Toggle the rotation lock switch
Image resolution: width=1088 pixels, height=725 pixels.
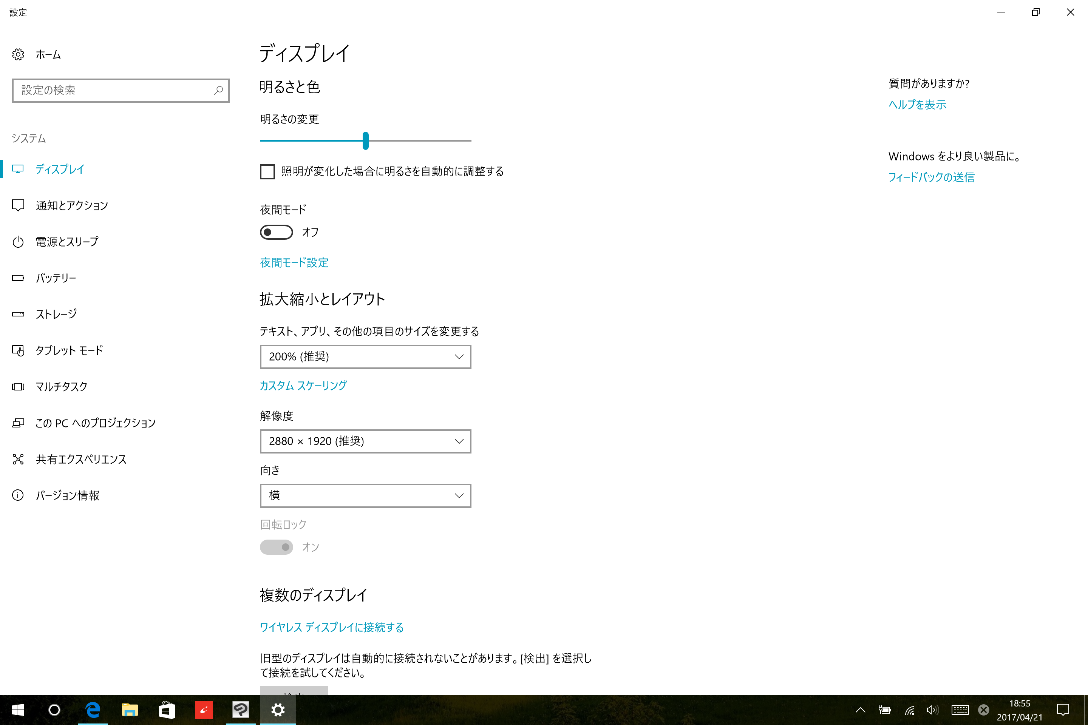[276, 547]
